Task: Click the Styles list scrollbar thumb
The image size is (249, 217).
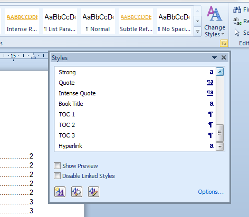Action: click(219, 133)
